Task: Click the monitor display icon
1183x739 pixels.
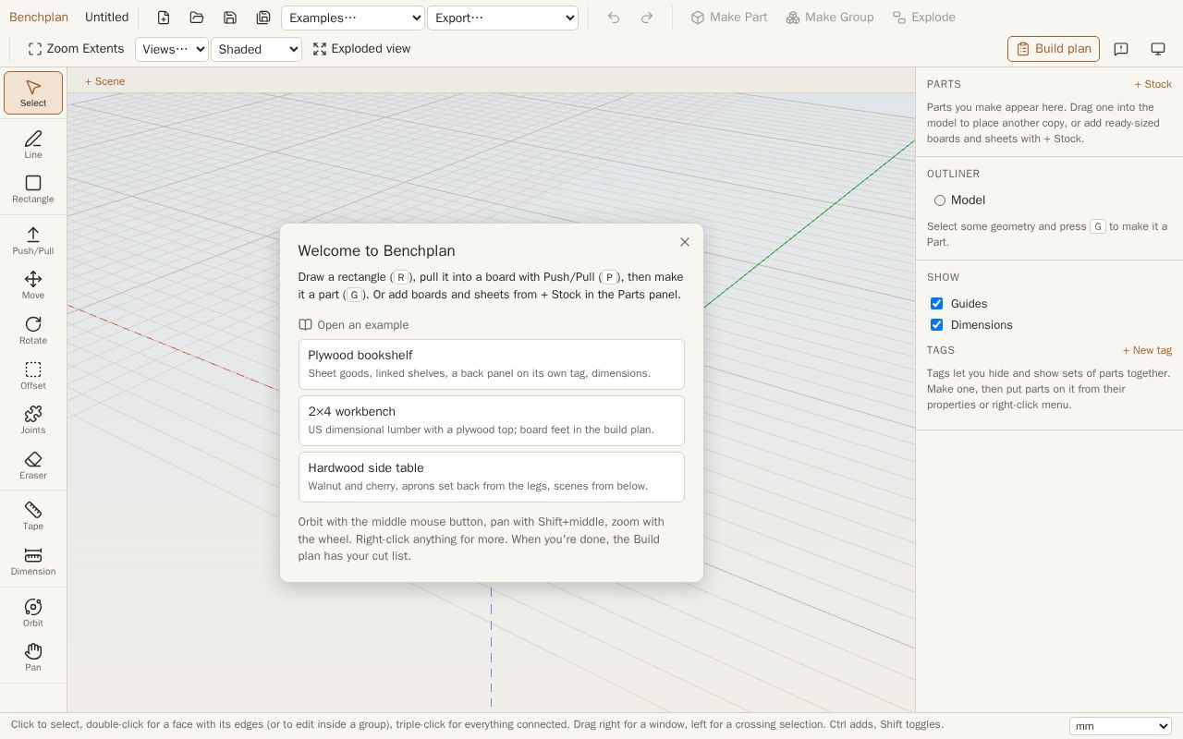Action: [1158, 49]
